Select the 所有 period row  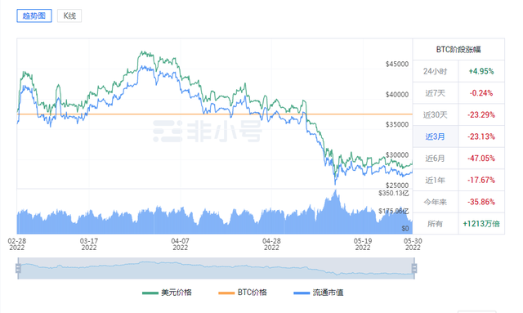coord(458,224)
